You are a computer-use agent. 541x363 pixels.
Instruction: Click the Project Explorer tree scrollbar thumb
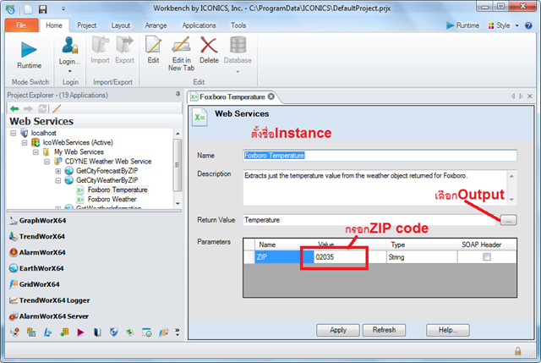(x=178, y=165)
